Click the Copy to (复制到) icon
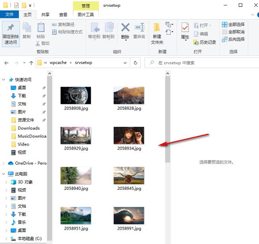The image size is (259, 244). (x=109, y=27)
